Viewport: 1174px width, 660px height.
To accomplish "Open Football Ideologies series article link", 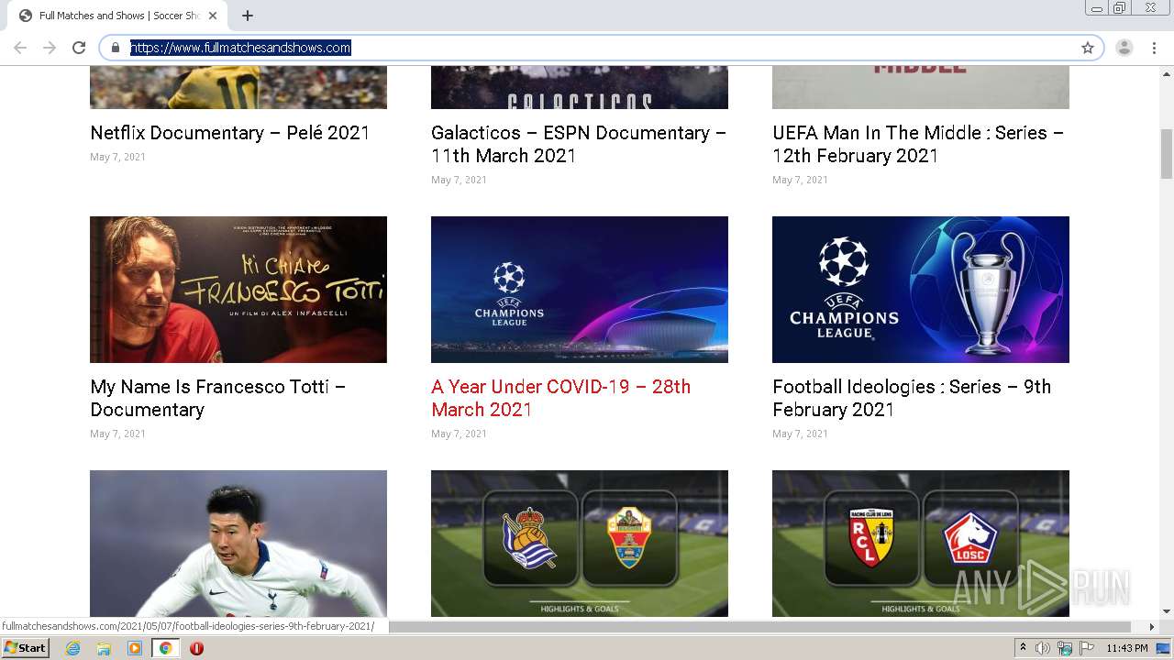I will coord(912,398).
